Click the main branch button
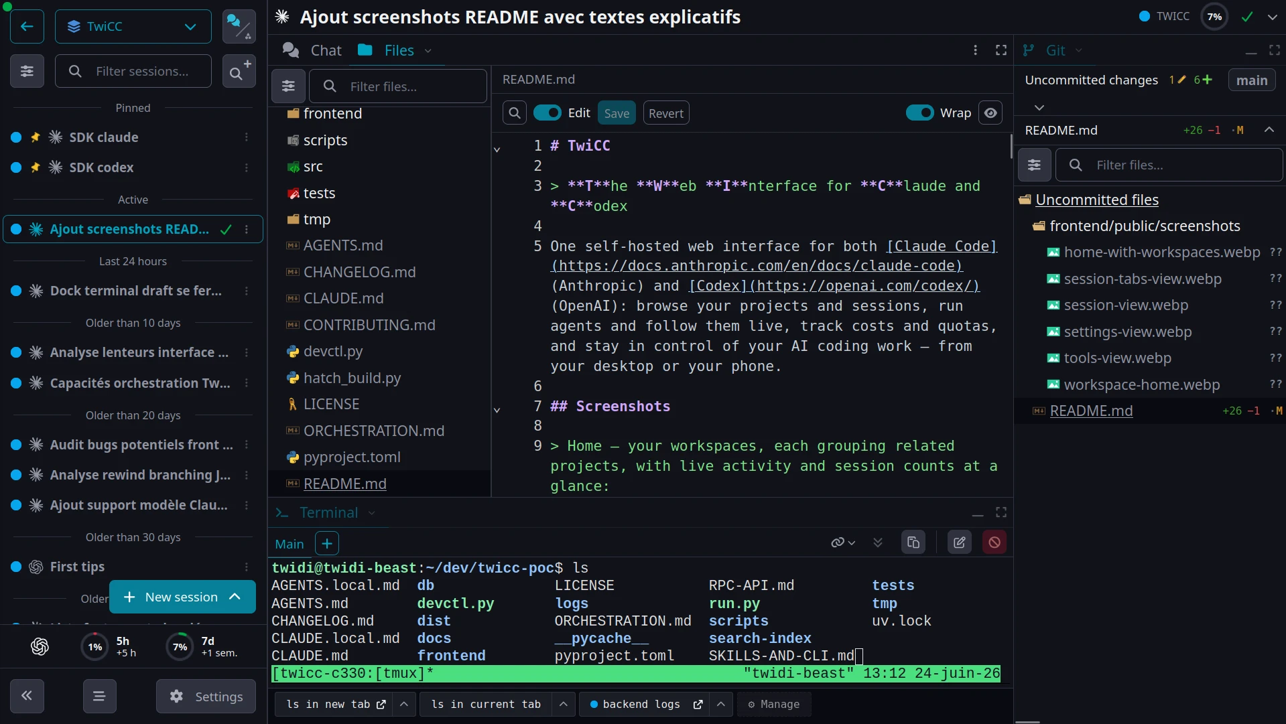This screenshot has width=1286, height=724. pos(1252,80)
